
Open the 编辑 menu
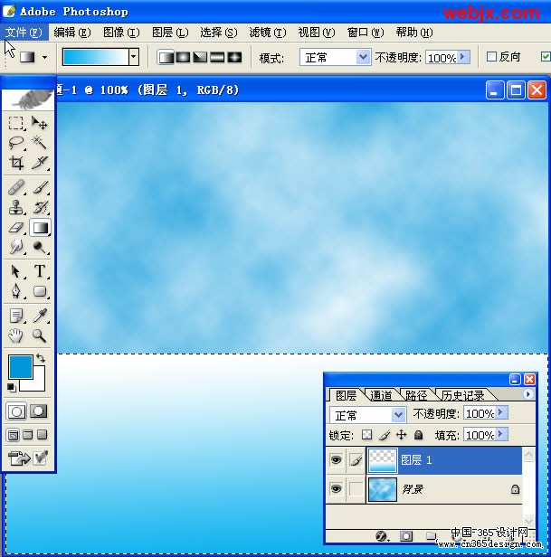tap(72, 33)
